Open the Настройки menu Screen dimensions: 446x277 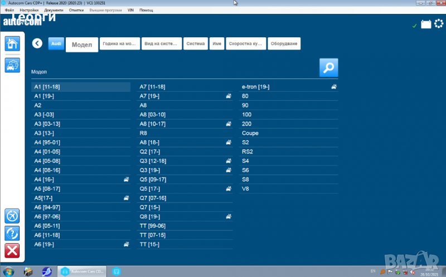[29, 10]
